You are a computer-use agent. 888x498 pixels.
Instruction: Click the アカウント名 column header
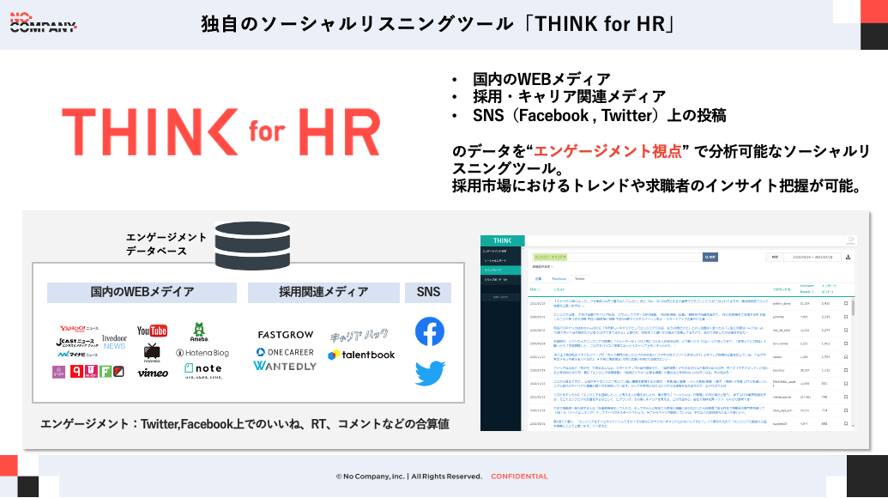point(782,289)
